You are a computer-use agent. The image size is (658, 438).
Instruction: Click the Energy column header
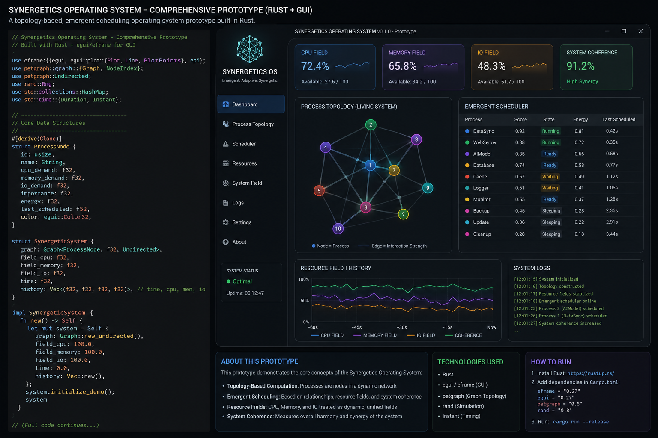tap(580, 120)
